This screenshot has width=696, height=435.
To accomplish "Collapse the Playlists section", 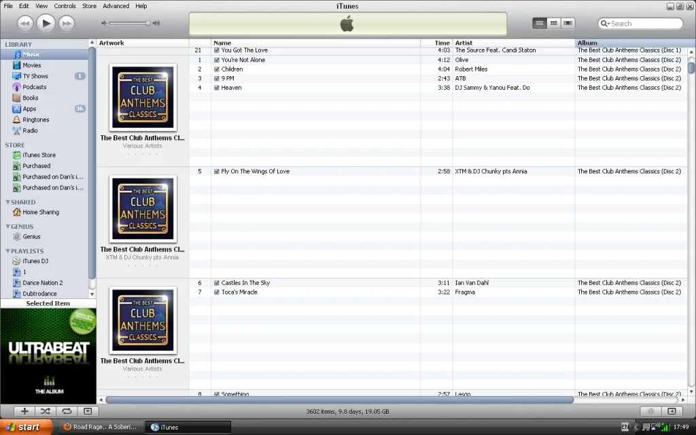I will pos(7,251).
